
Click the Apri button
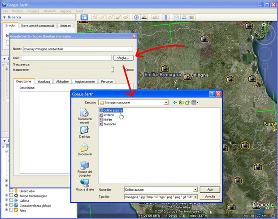point(210,189)
